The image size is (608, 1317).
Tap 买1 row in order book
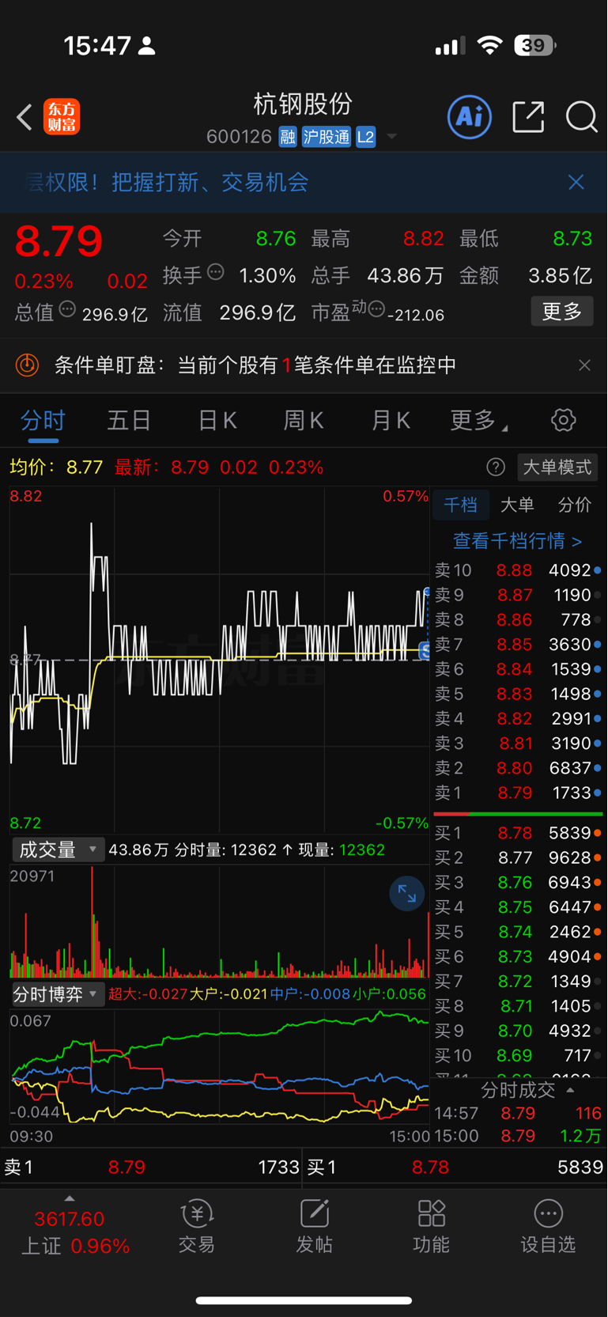point(517,833)
